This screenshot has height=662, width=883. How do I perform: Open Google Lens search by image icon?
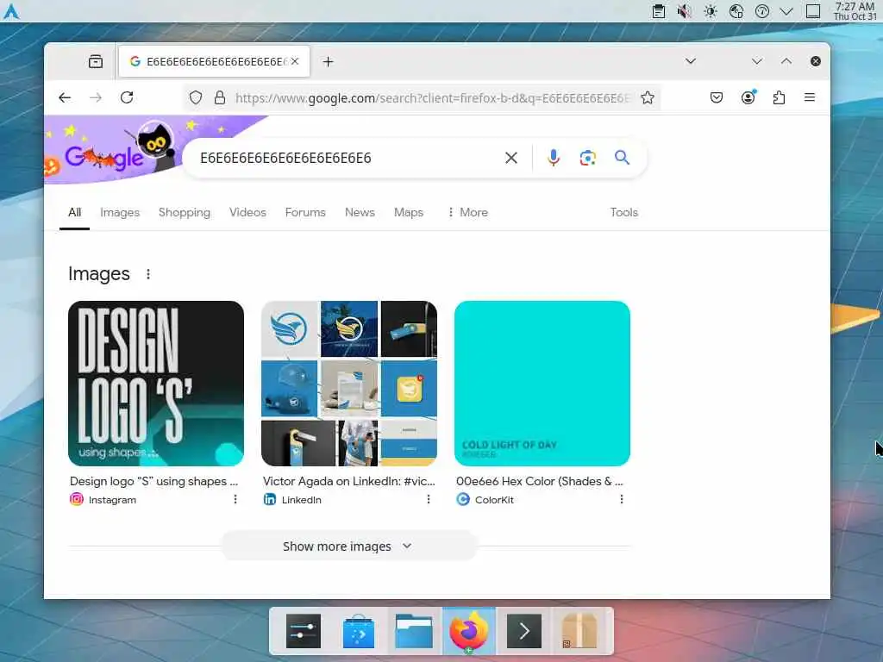pyautogui.click(x=588, y=158)
